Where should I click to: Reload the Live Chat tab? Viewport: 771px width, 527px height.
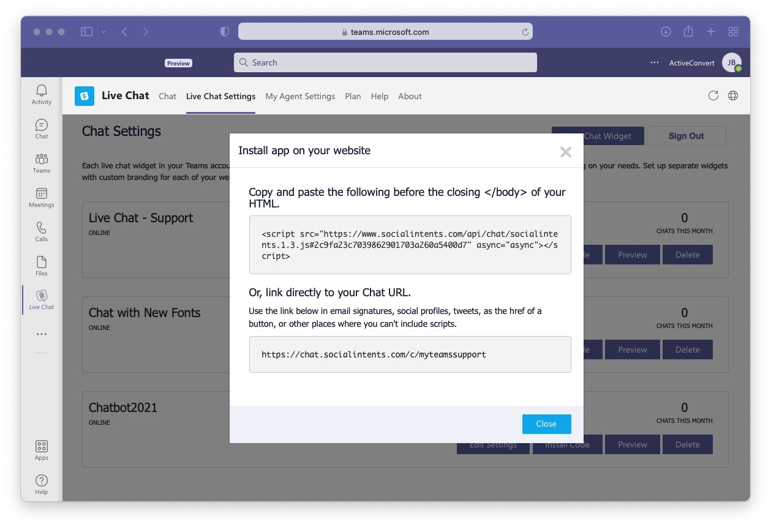[x=713, y=95]
